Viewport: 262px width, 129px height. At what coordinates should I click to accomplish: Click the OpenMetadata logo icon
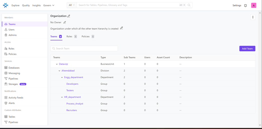click(x=6, y=5)
